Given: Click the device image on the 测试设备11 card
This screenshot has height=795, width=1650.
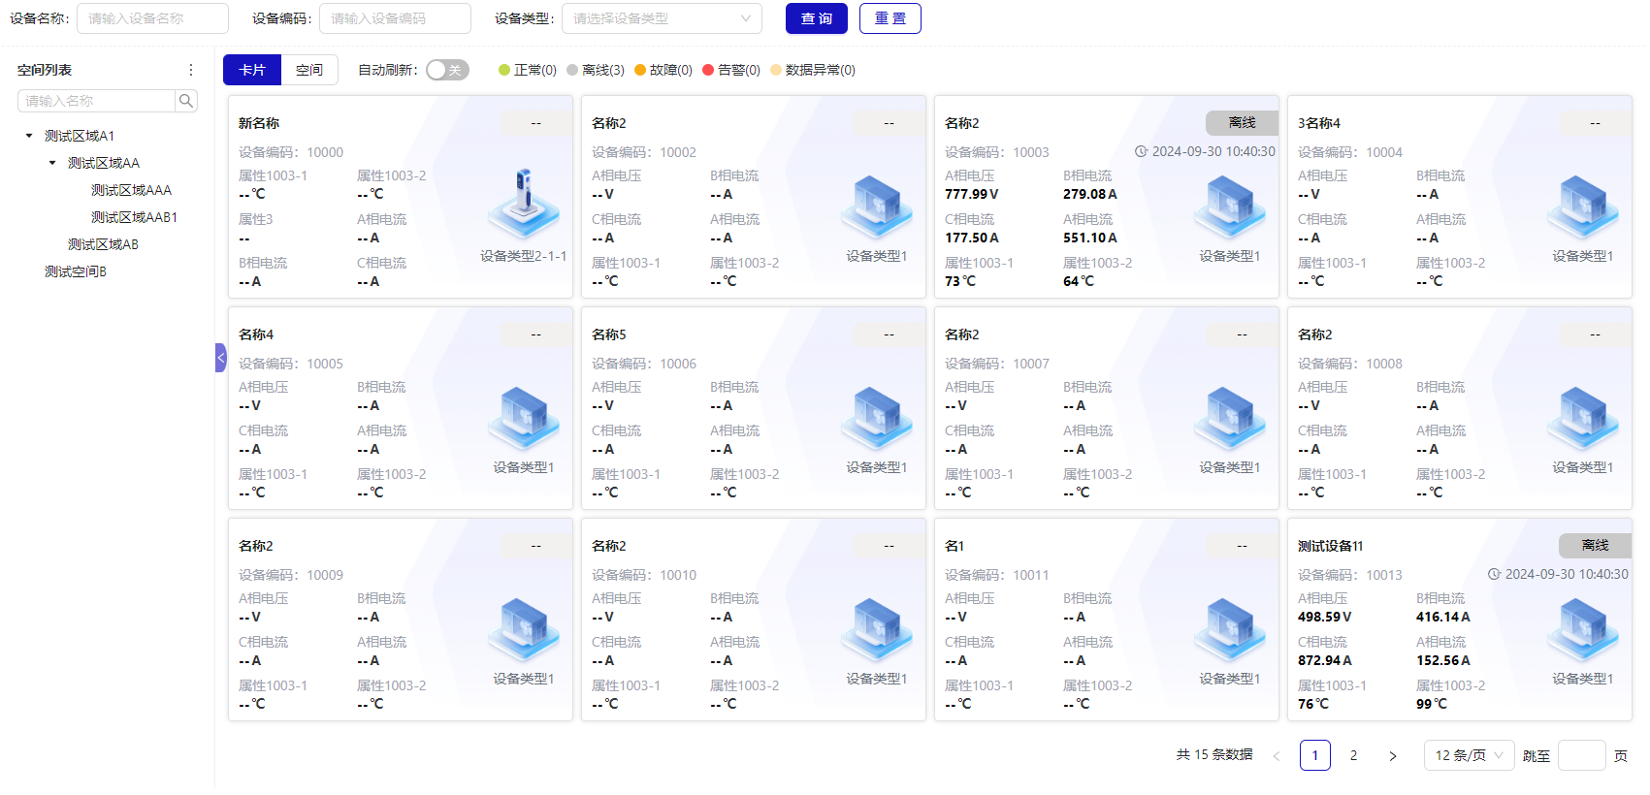Looking at the screenshot, I should point(1582,629).
